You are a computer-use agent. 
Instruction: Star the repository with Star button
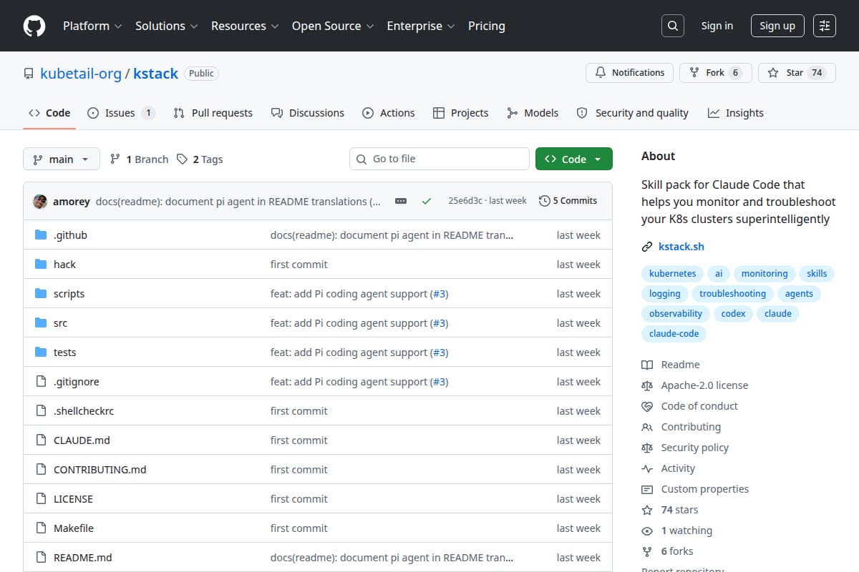[797, 73]
